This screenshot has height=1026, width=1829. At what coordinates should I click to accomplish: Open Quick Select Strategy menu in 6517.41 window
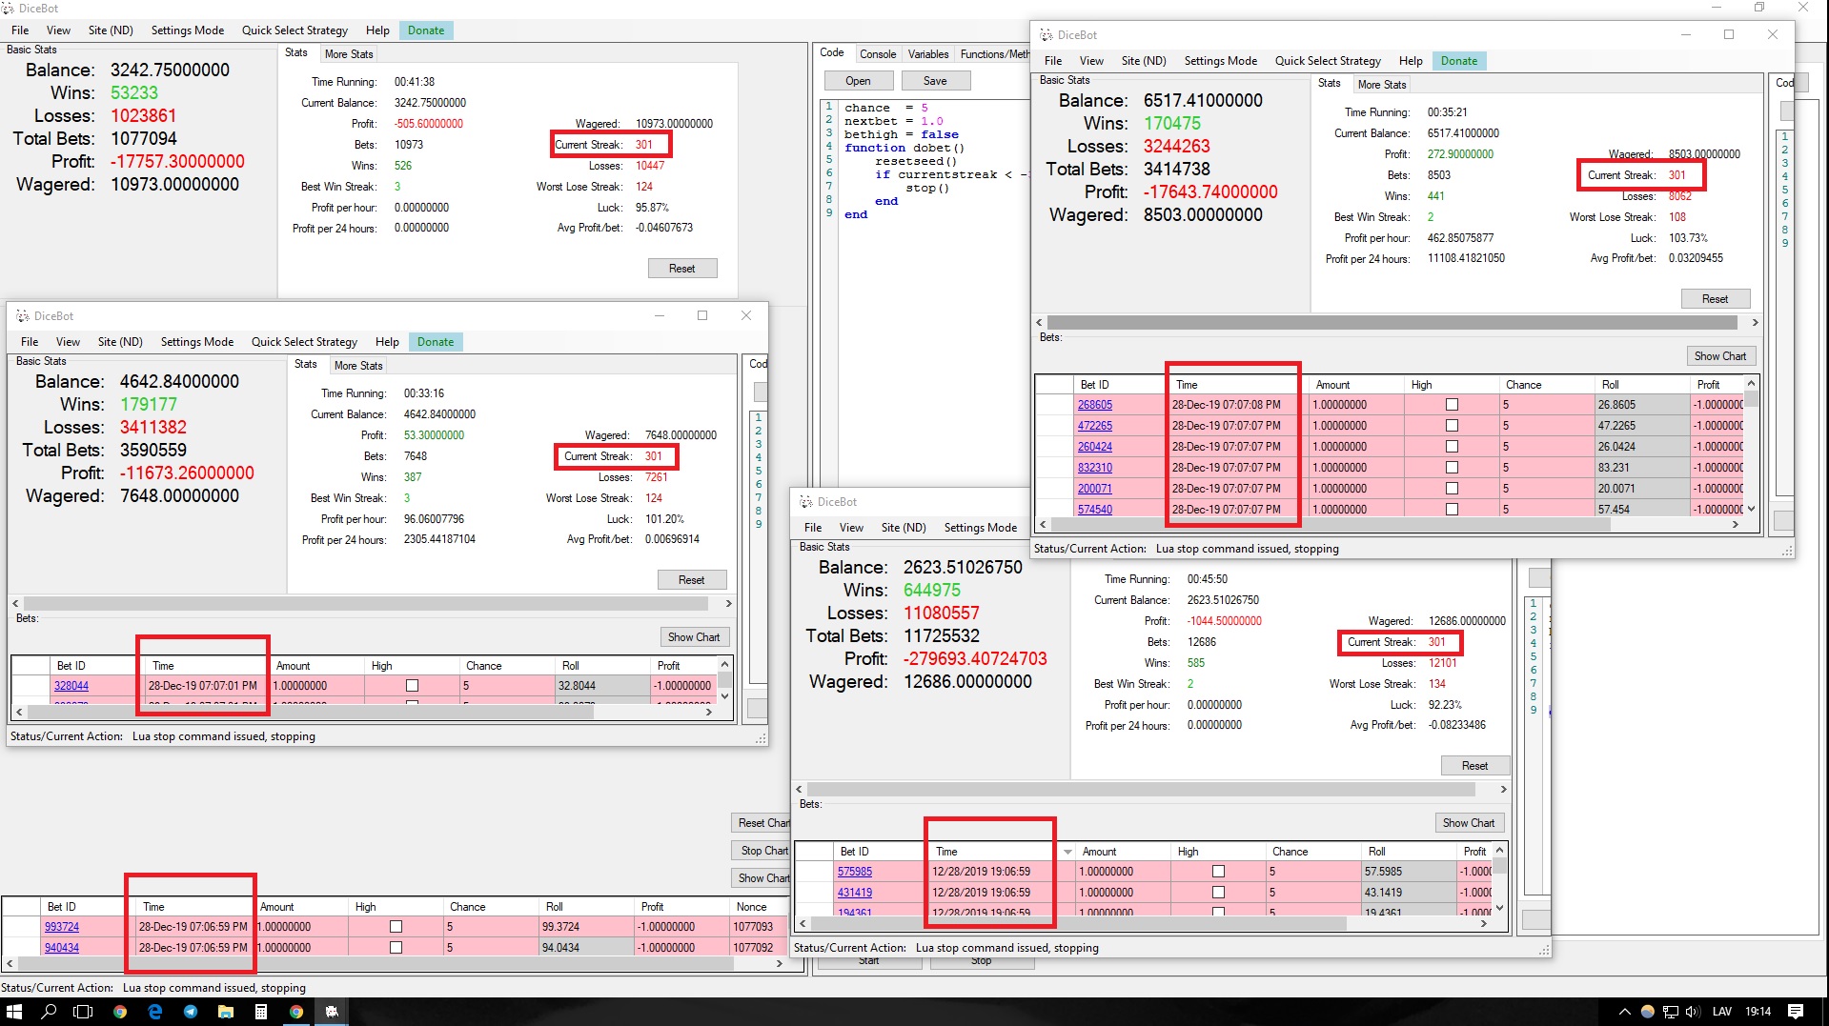[x=1328, y=61]
